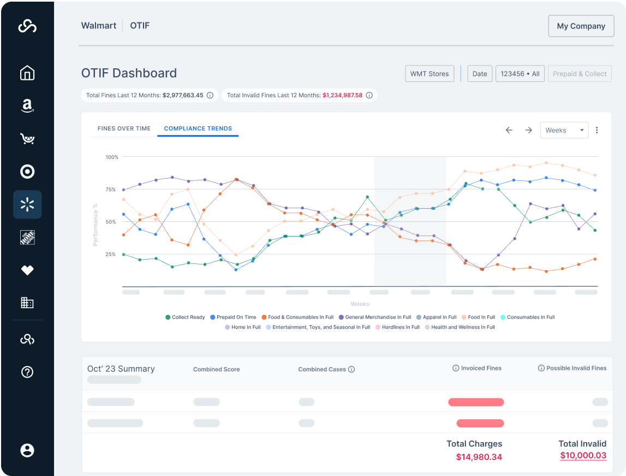Click the forward arrow to advance weeks
626x476 pixels.
point(528,130)
